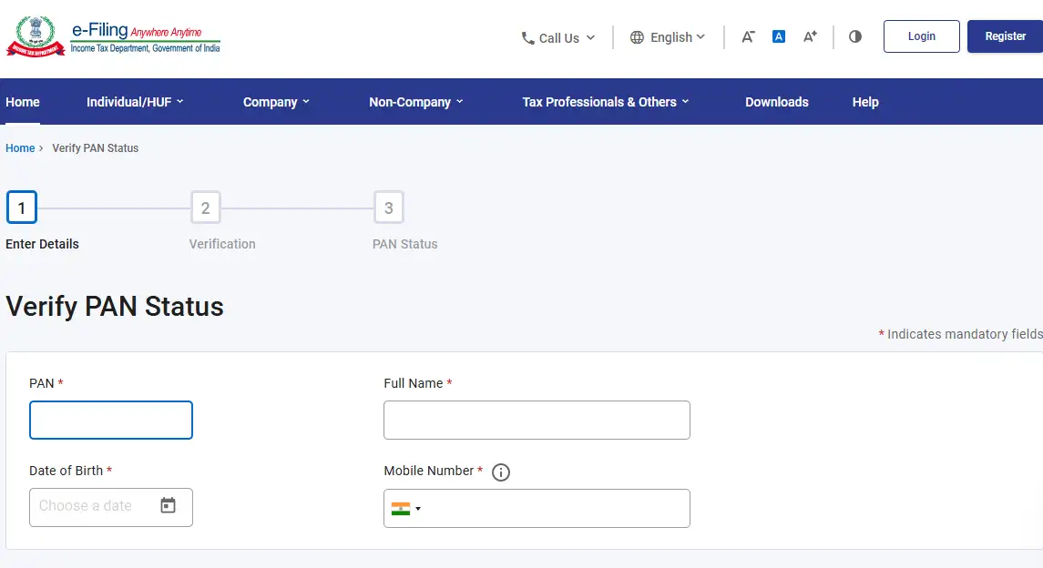Click the phone icon next to Call Us
Screen dimensions: 1043x568
[x=527, y=38]
